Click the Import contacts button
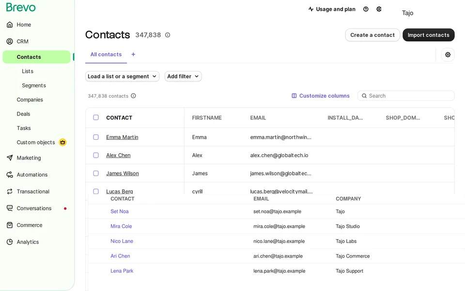The image size is (465, 291). pos(429,35)
